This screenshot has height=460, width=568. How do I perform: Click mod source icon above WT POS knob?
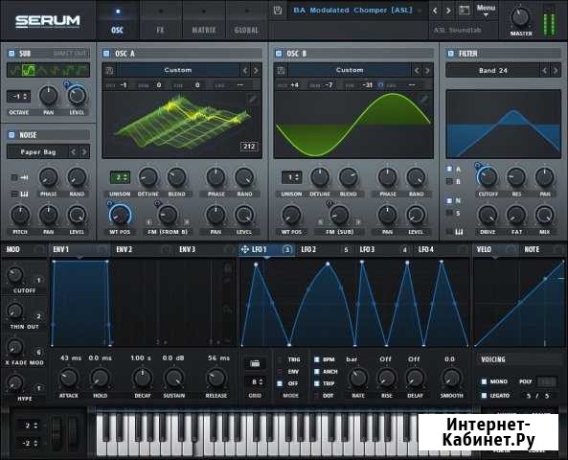coord(109,204)
